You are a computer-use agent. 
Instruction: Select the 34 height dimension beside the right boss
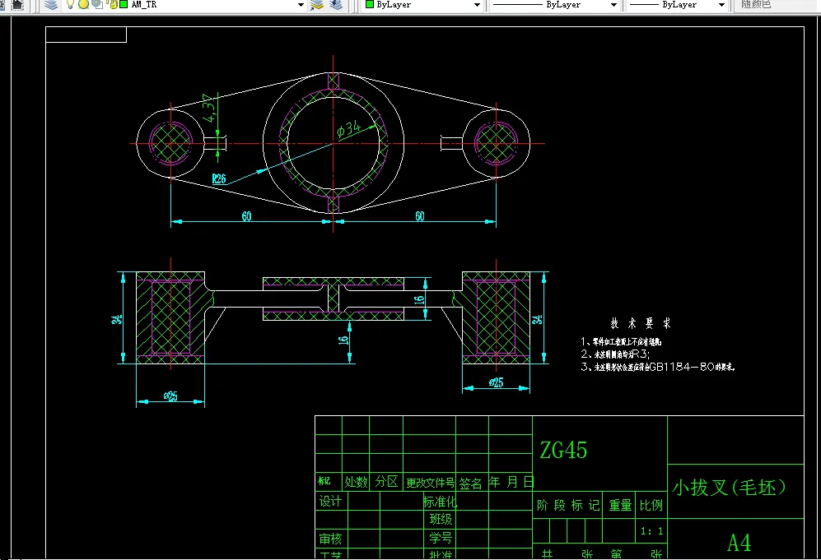click(537, 319)
